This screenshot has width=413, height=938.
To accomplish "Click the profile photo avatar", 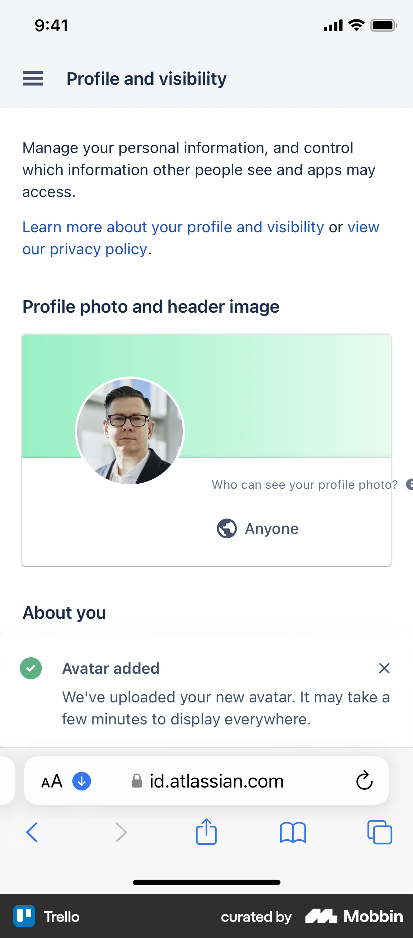I will pos(130,431).
